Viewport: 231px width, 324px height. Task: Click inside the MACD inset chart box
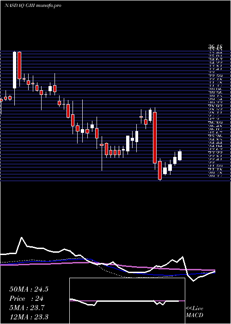(127, 301)
